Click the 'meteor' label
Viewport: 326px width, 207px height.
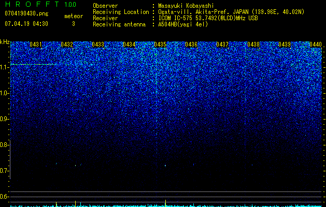74,16
